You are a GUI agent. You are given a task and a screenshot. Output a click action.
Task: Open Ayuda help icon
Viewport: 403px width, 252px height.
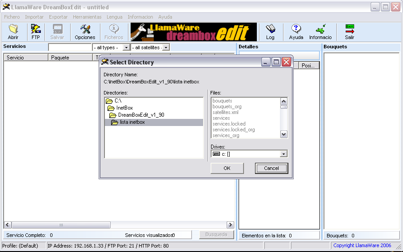(296, 32)
